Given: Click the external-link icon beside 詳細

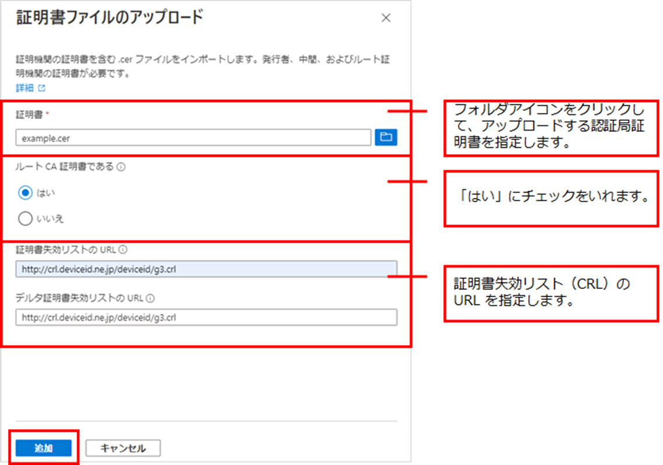Looking at the screenshot, I should 41,89.
